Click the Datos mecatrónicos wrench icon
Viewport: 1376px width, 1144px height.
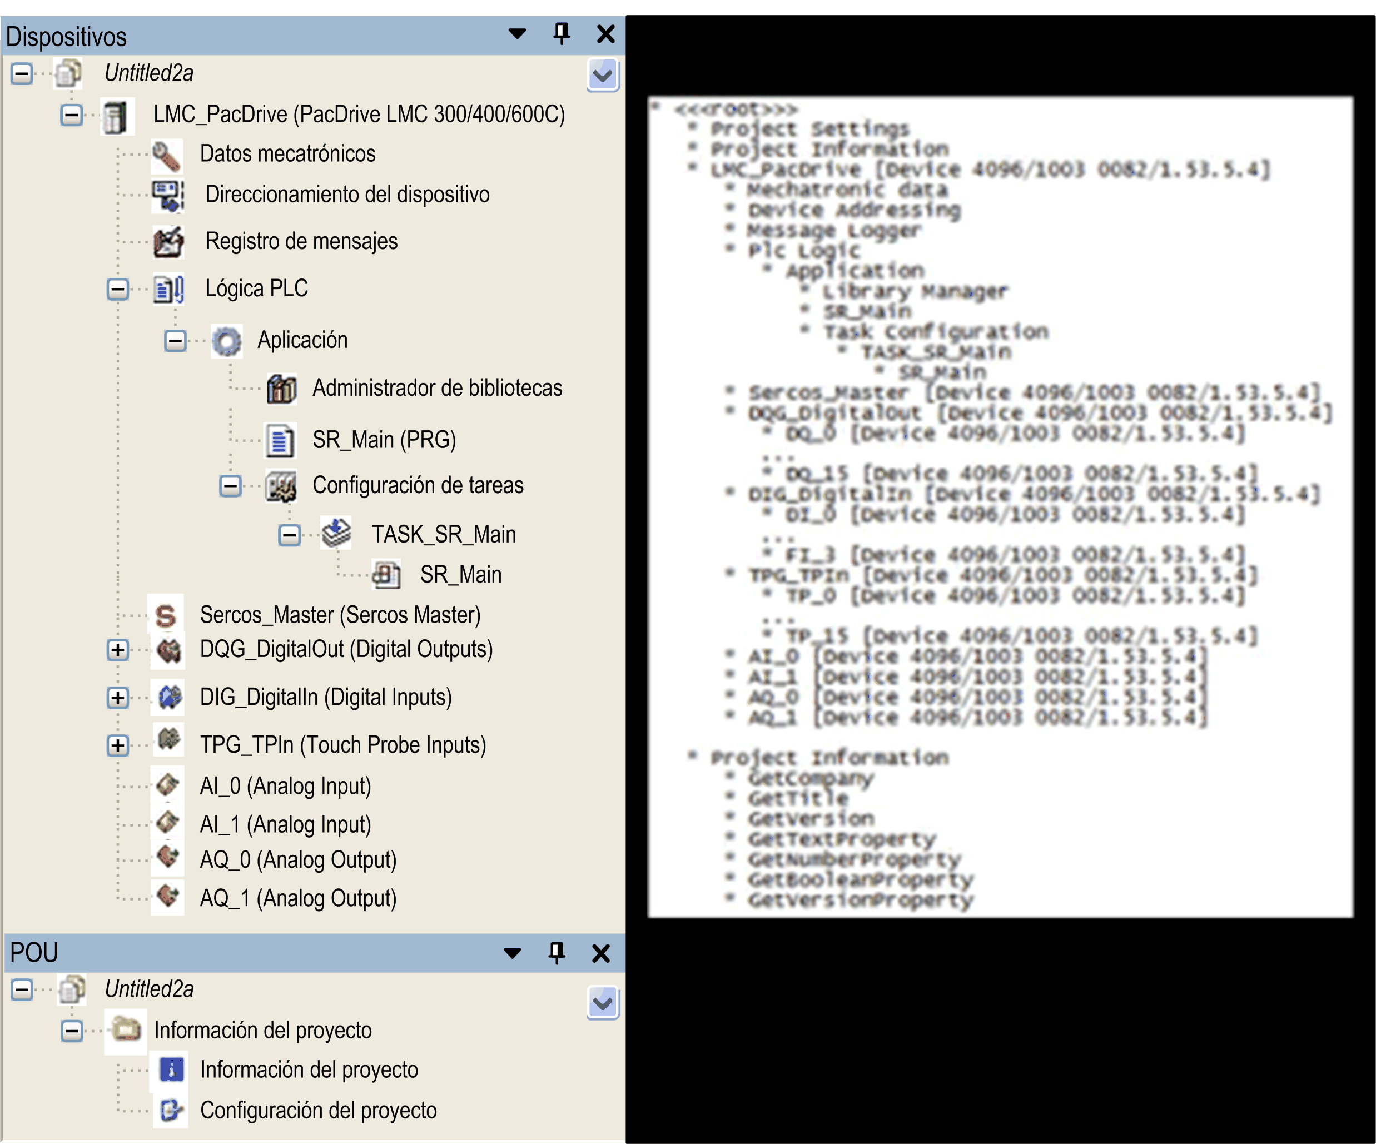[166, 155]
